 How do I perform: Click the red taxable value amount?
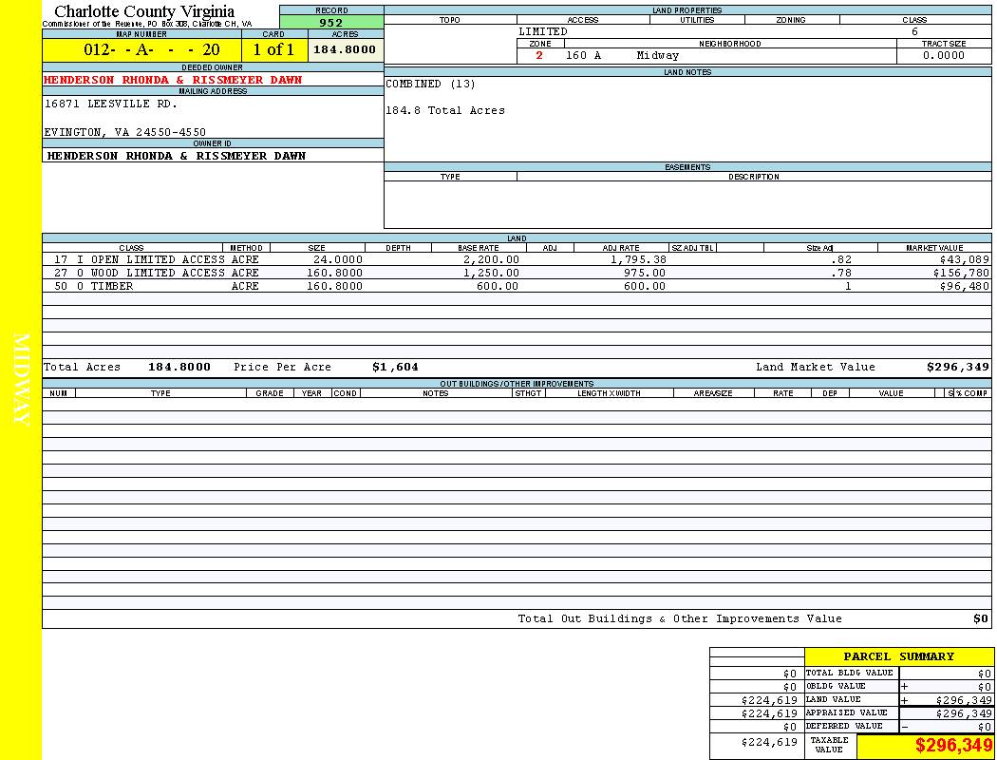click(x=953, y=746)
